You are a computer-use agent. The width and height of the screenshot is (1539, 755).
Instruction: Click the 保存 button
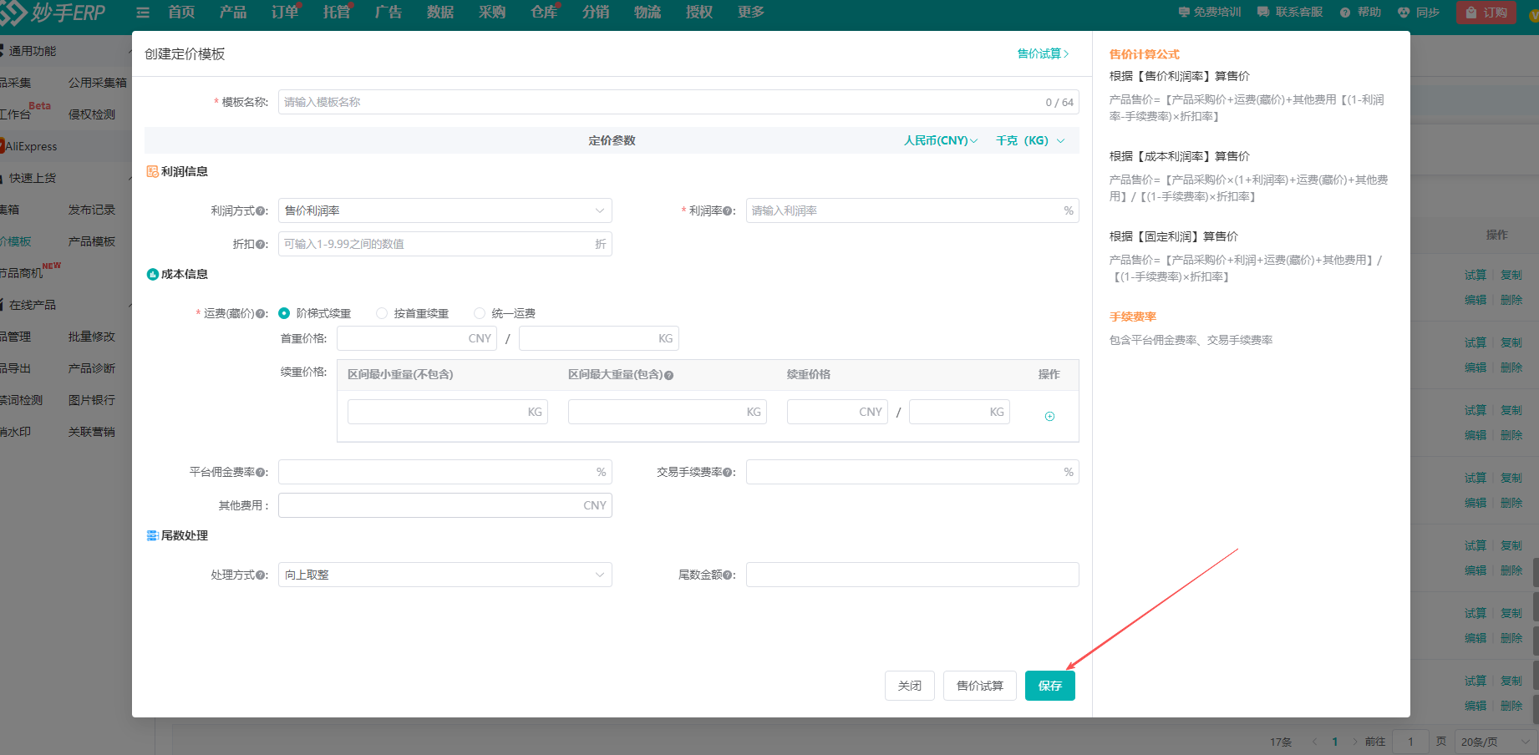1049,686
